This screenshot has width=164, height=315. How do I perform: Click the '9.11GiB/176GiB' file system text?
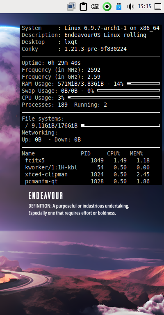pos(55,126)
